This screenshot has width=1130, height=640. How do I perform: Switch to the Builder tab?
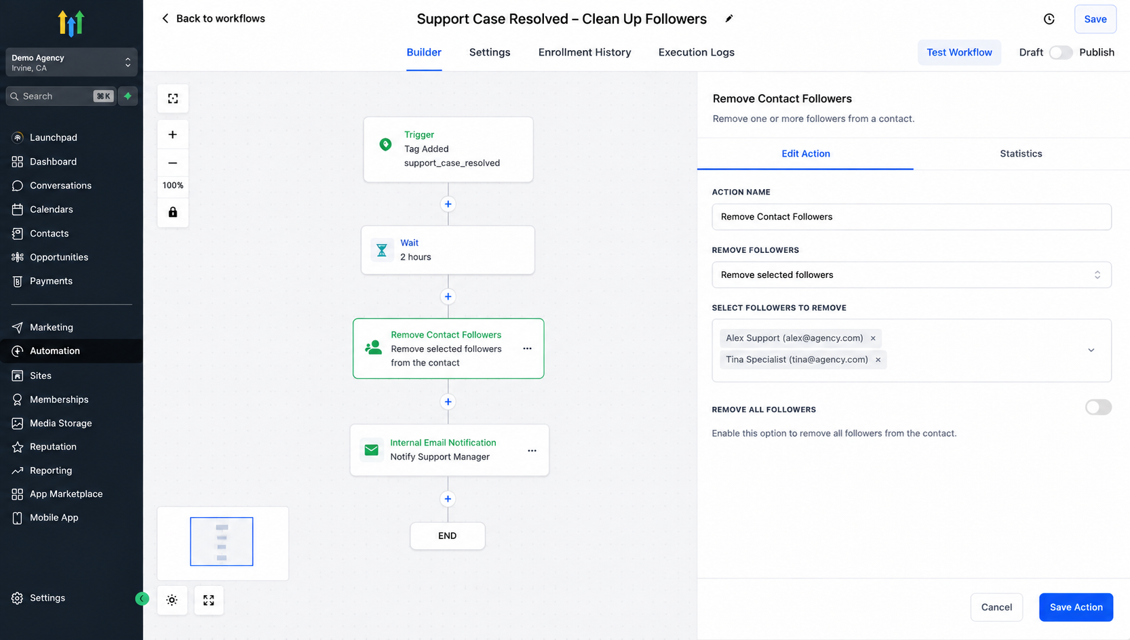point(424,52)
